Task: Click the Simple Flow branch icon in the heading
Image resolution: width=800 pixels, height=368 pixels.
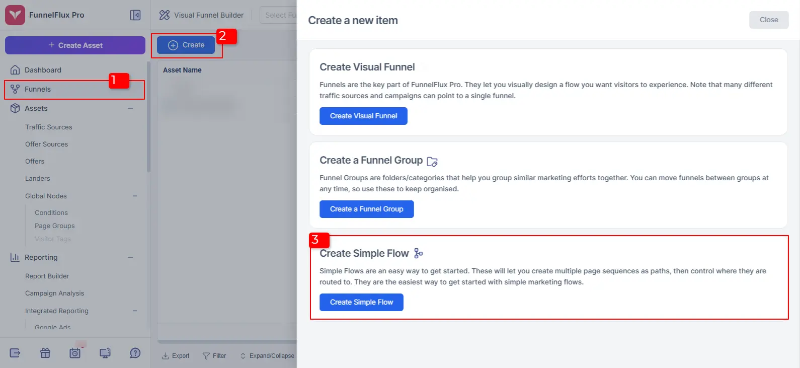Action: [419, 253]
